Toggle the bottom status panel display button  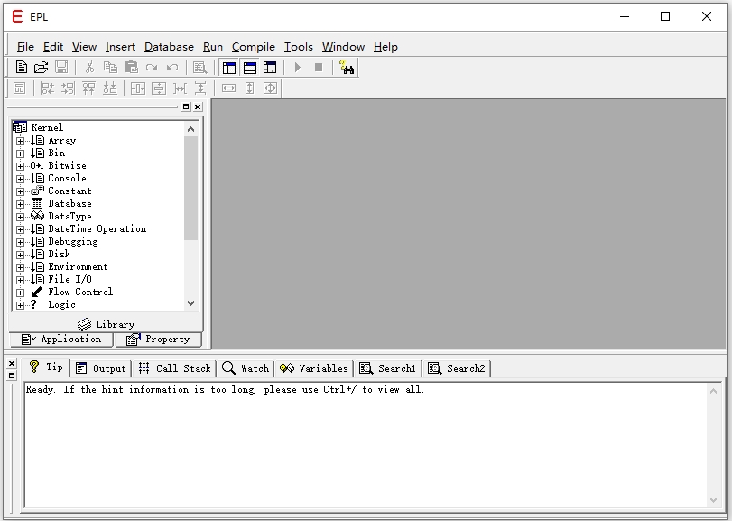click(x=250, y=67)
